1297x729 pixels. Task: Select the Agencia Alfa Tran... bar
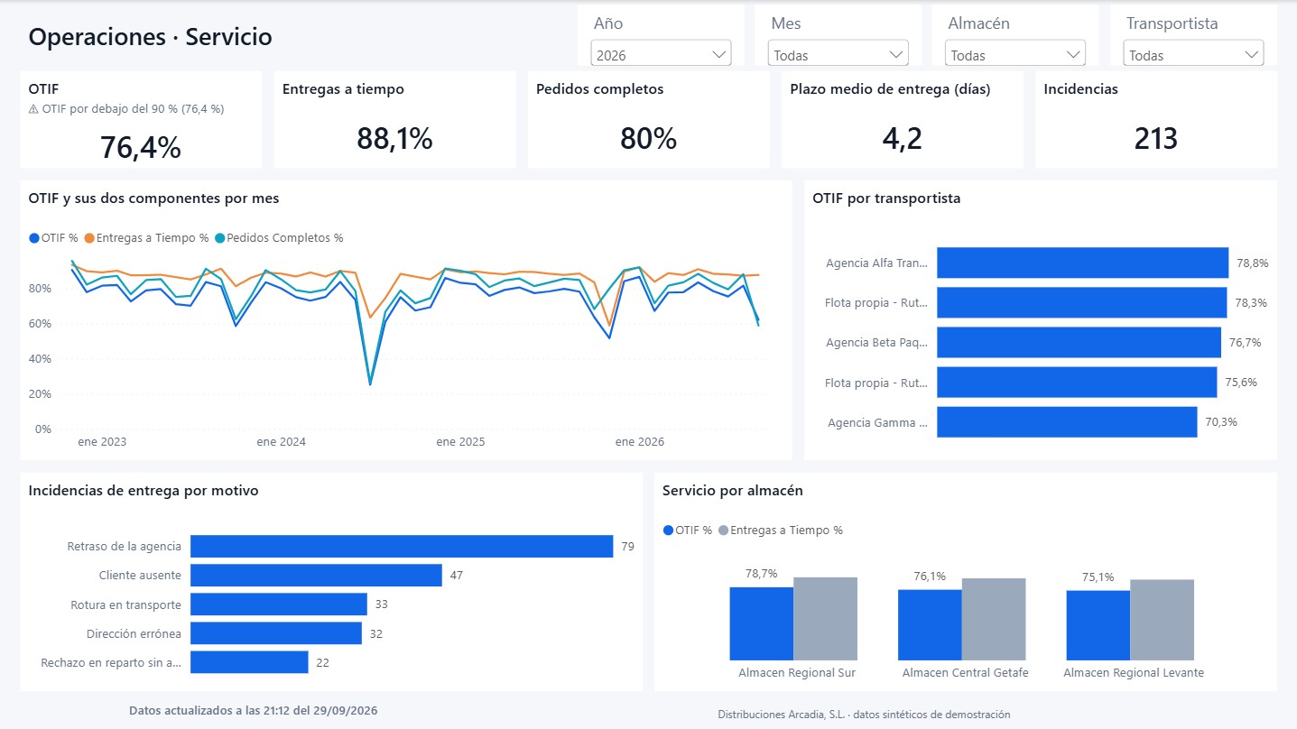(1082, 263)
